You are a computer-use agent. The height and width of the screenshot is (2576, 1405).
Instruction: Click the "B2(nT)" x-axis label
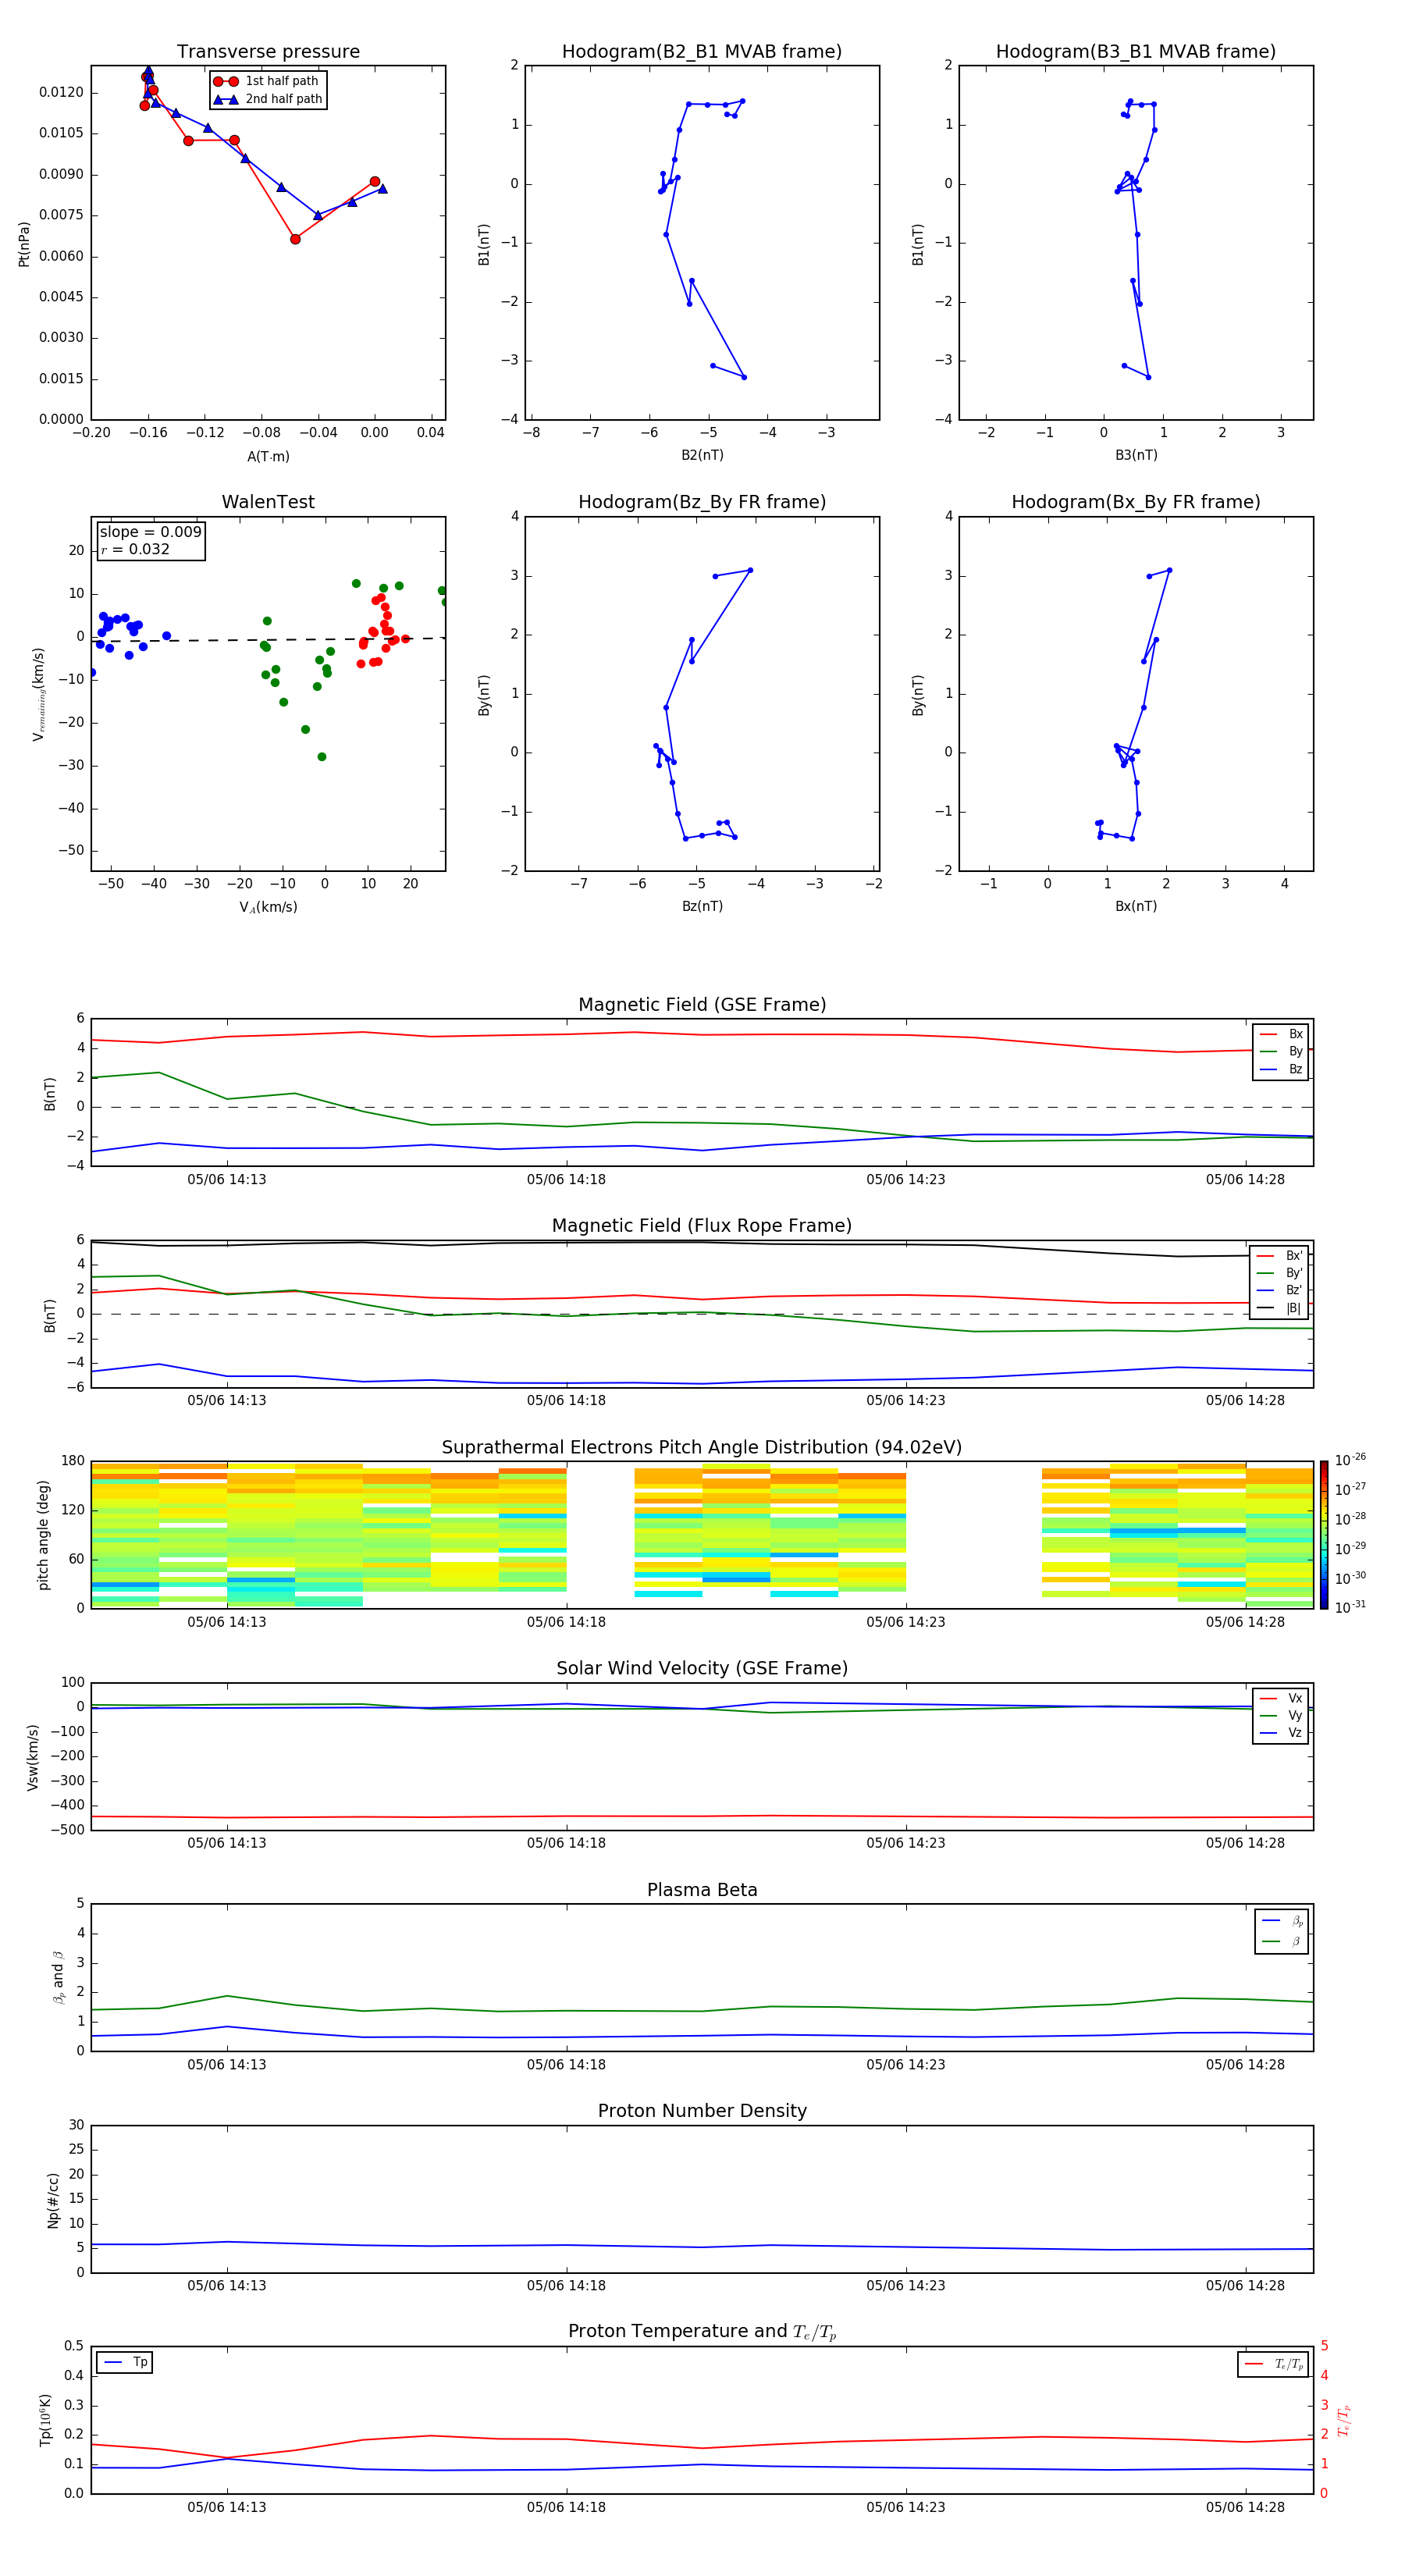702,455
